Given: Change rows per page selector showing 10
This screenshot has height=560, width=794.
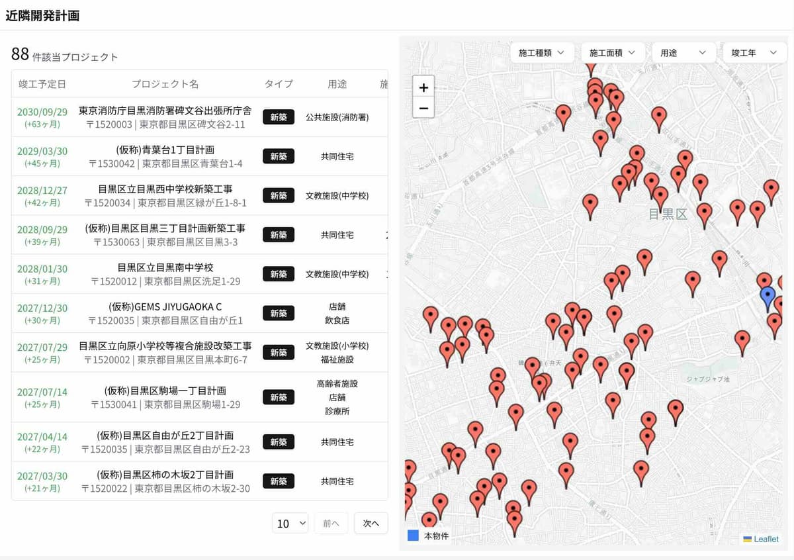Looking at the screenshot, I should pyautogui.click(x=290, y=523).
